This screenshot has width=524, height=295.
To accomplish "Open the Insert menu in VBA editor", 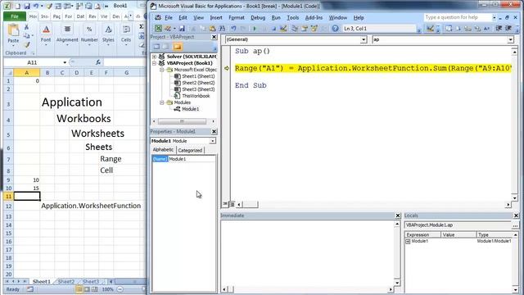I will (216, 17).
